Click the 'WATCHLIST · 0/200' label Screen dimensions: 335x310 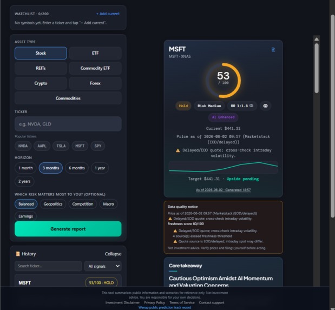click(31, 14)
